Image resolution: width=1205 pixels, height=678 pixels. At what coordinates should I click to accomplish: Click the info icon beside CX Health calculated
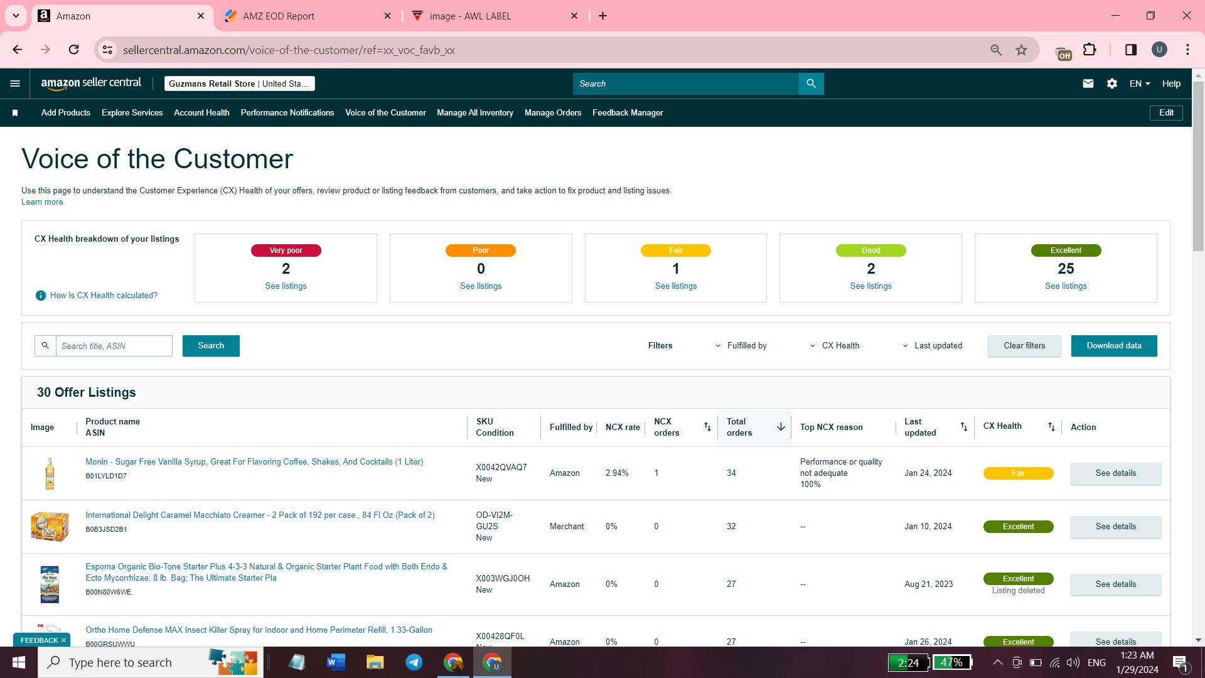(x=41, y=296)
